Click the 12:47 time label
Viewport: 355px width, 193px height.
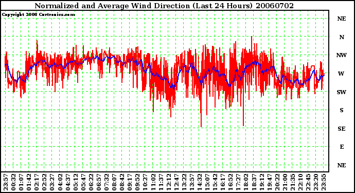tap(176, 182)
